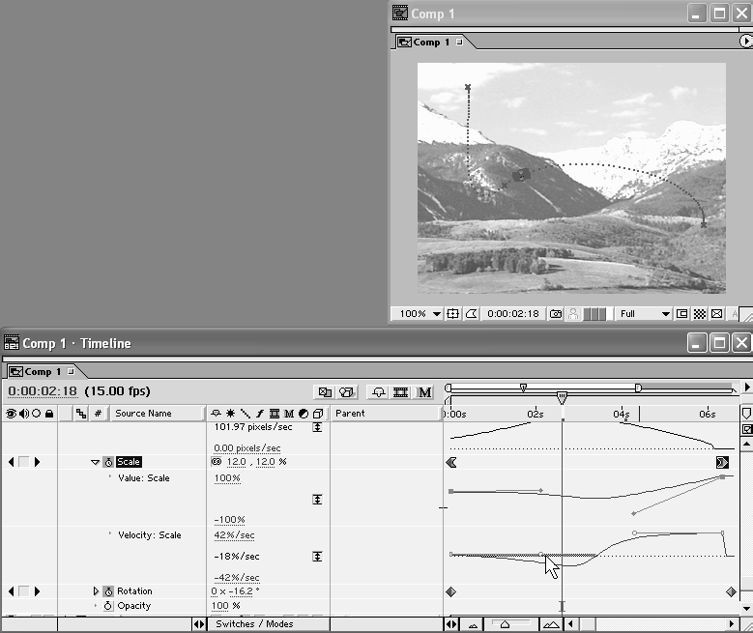Image resolution: width=753 pixels, height=633 pixels.
Task: Open the 100% magnification dropdown
Action: [420, 314]
